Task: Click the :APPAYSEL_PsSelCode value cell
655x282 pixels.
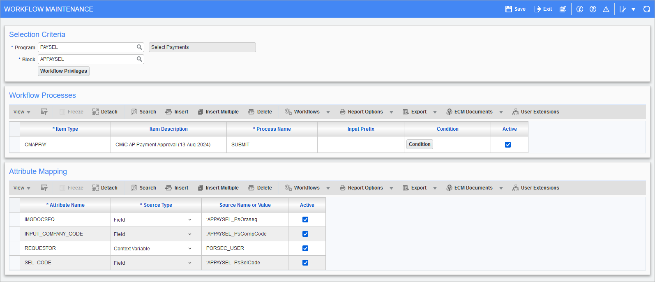Action: 245,263
